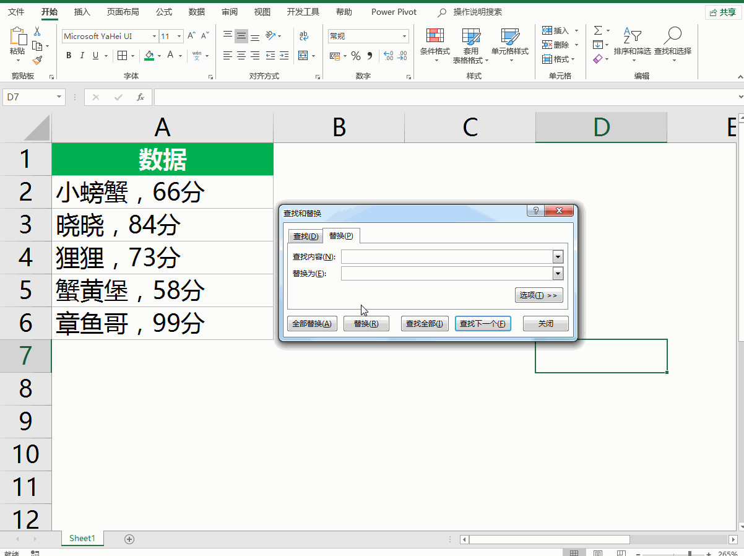Expand the 查找内容 history dropdown arrow
The height and width of the screenshot is (556, 744).
(558, 257)
